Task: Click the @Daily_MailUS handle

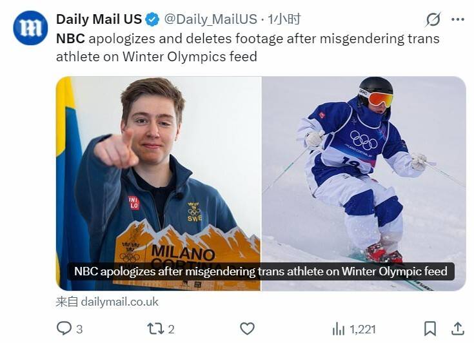Action: pyautogui.click(x=210, y=20)
